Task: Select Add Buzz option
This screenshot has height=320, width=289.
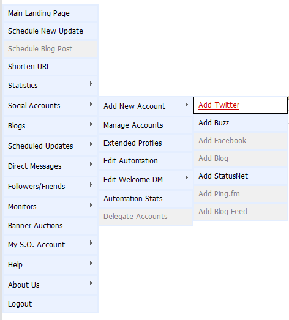Action: click(x=241, y=123)
